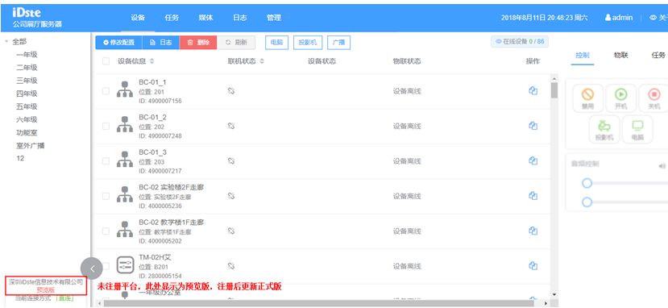
Task: Collapse the 全部 tree node
Action: [6, 42]
